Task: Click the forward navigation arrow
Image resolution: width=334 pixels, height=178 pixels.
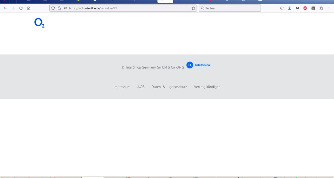Action: pyautogui.click(x=13, y=8)
